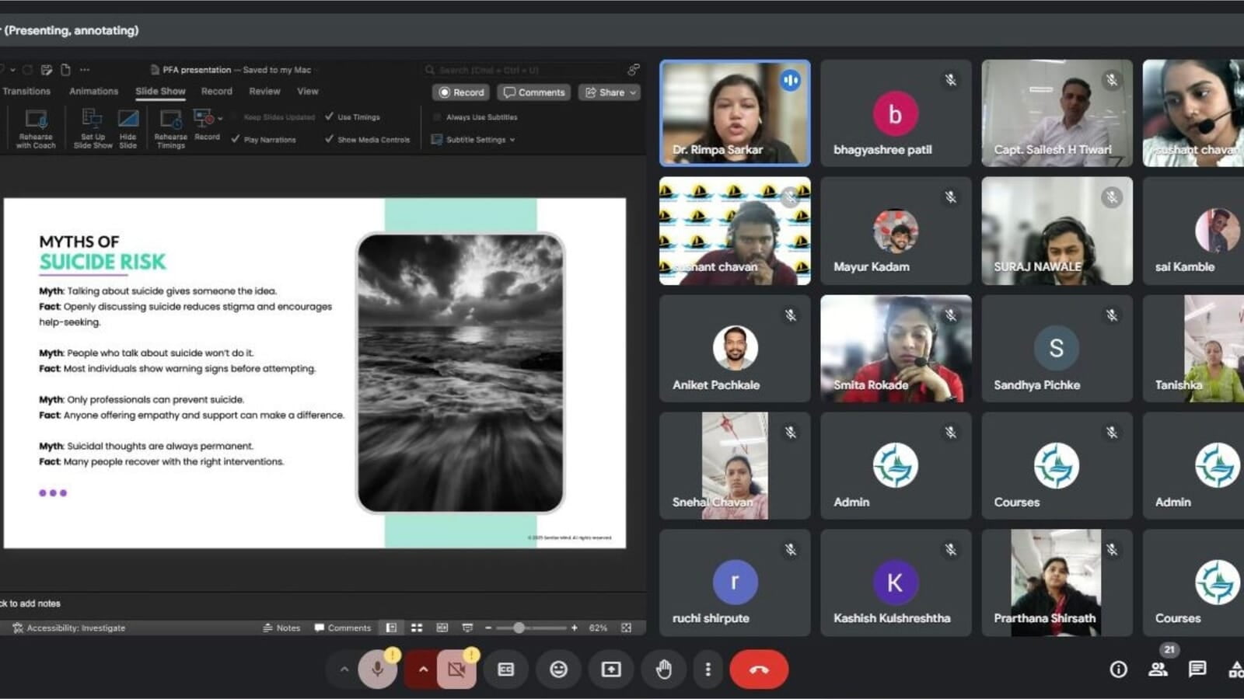Click the zoom in plus button
Screen dimensions: 1244x699
click(575, 628)
